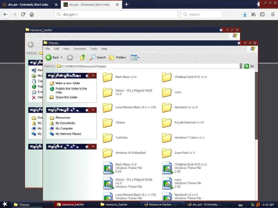Select Windows 7 Colors v1.1 folder
278x208 pixels.
click(183, 138)
